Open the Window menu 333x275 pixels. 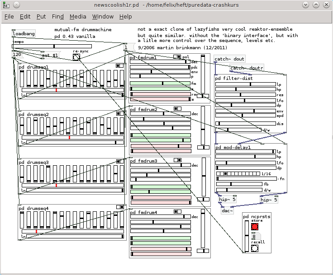103,17
